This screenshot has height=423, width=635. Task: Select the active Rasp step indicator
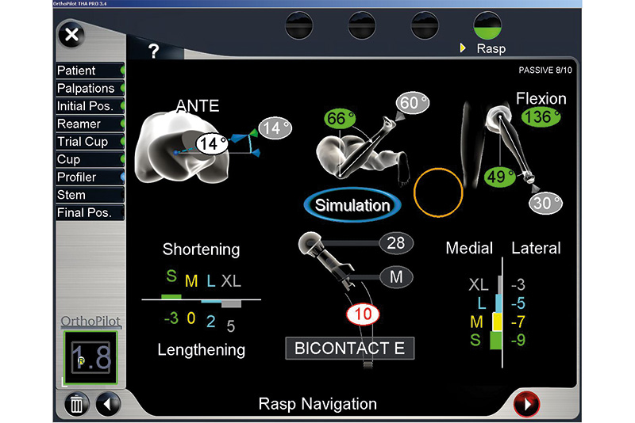487,25
